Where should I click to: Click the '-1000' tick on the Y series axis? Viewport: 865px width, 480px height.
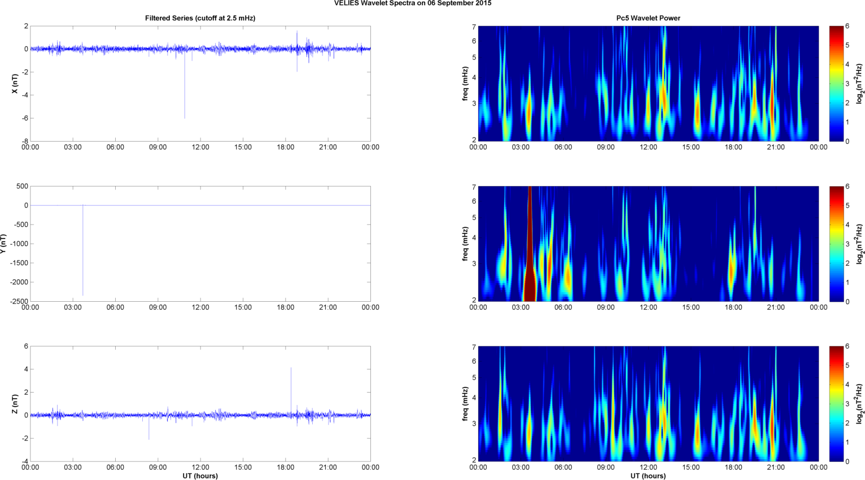[19, 244]
